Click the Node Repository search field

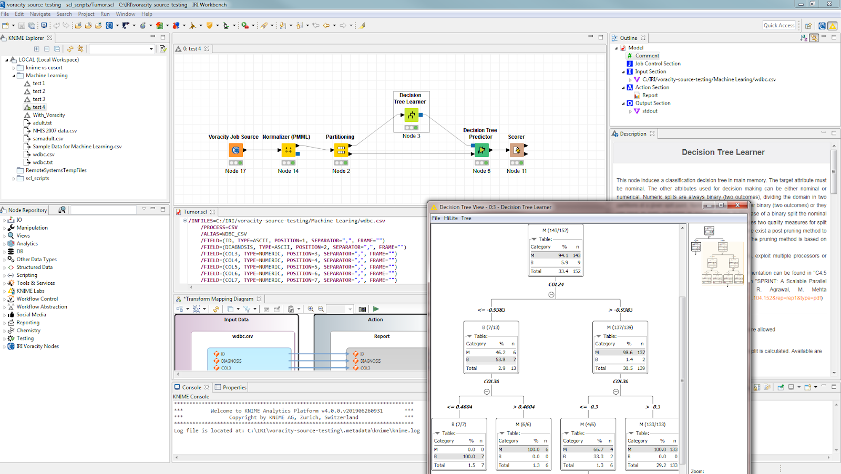(103, 210)
